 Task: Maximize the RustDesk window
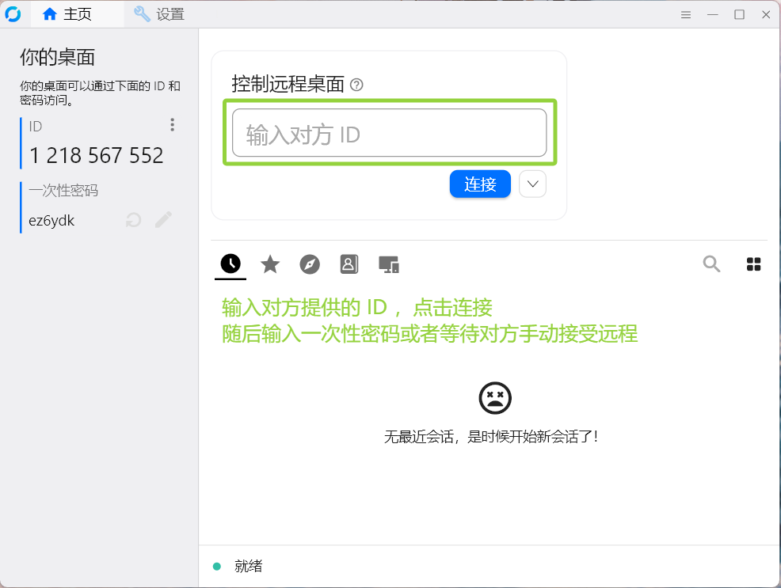(x=739, y=14)
